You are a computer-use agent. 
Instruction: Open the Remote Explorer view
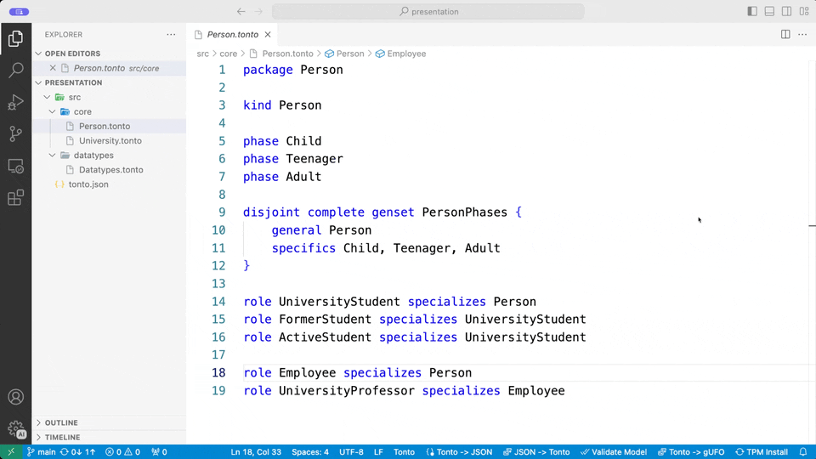tap(15, 166)
